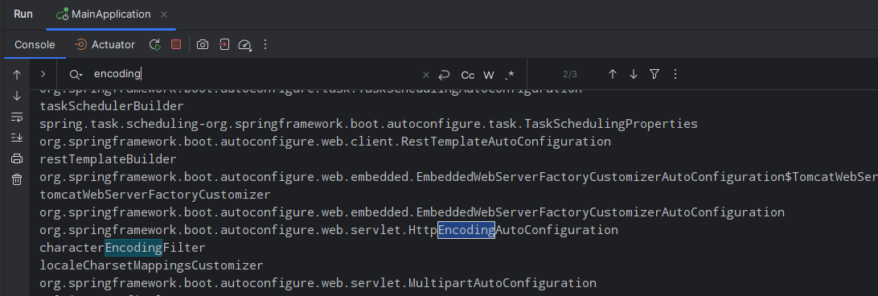Click the tomcatWebServerFactoryCustomizer console line
The width and height of the screenshot is (878, 296).
(155, 195)
